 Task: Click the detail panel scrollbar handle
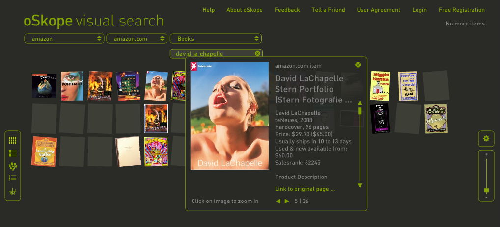[360, 111]
